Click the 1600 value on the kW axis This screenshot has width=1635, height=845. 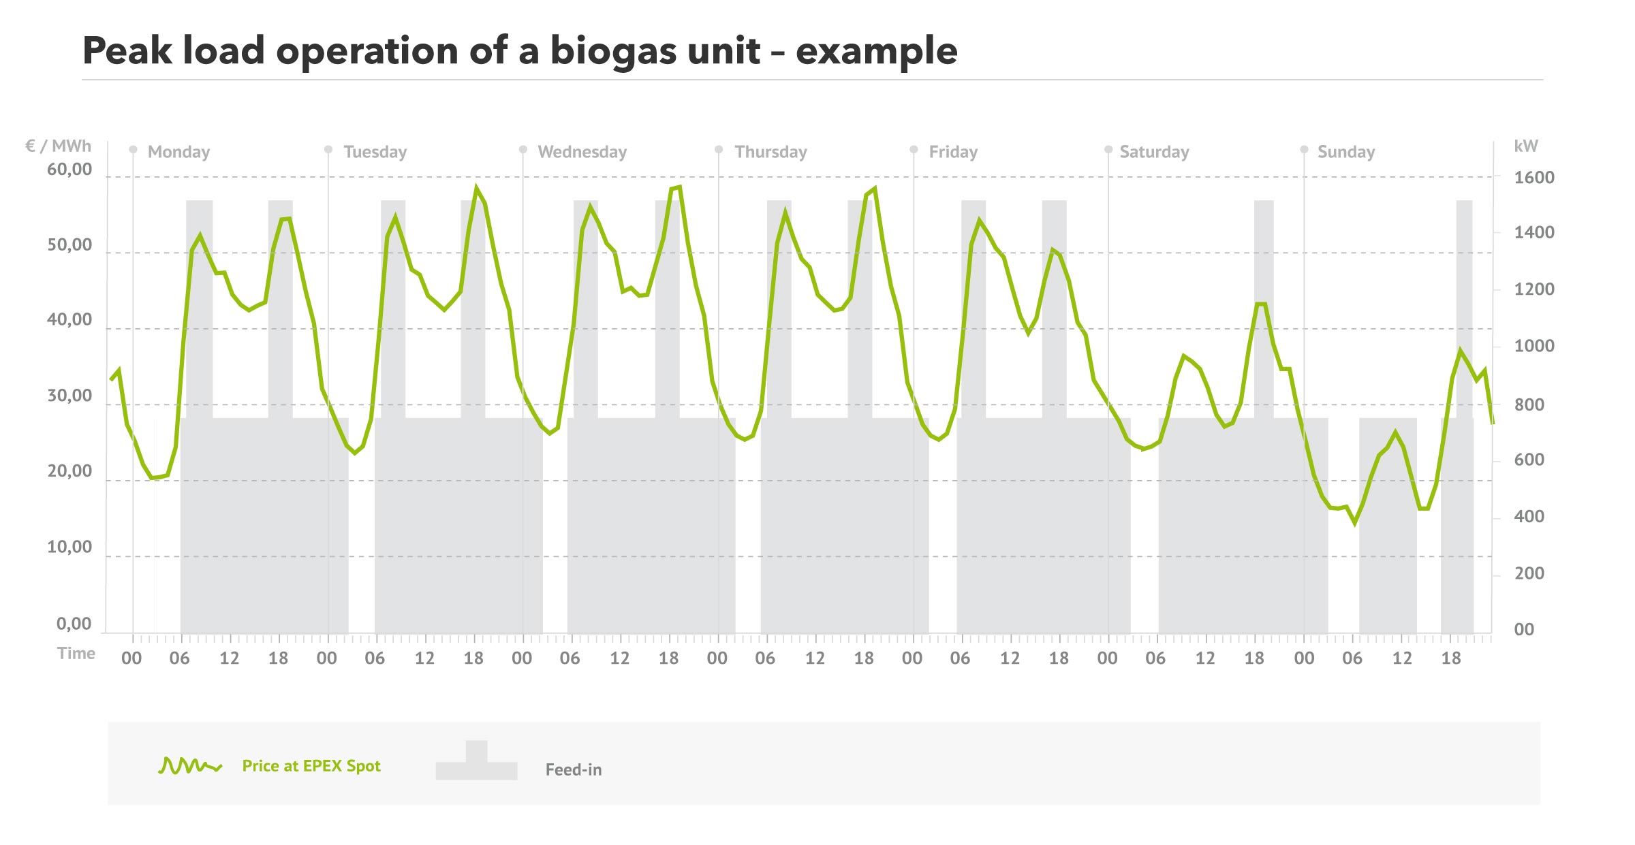tap(1534, 178)
